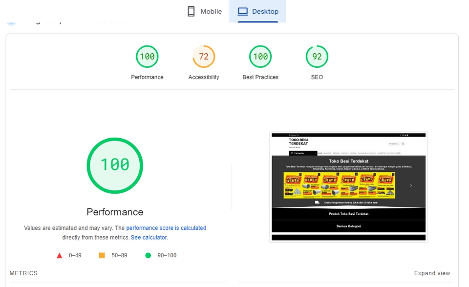This screenshot has width=469, height=287.
Task: Select the Desktop monitor icon
Action: tap(242, 11)
